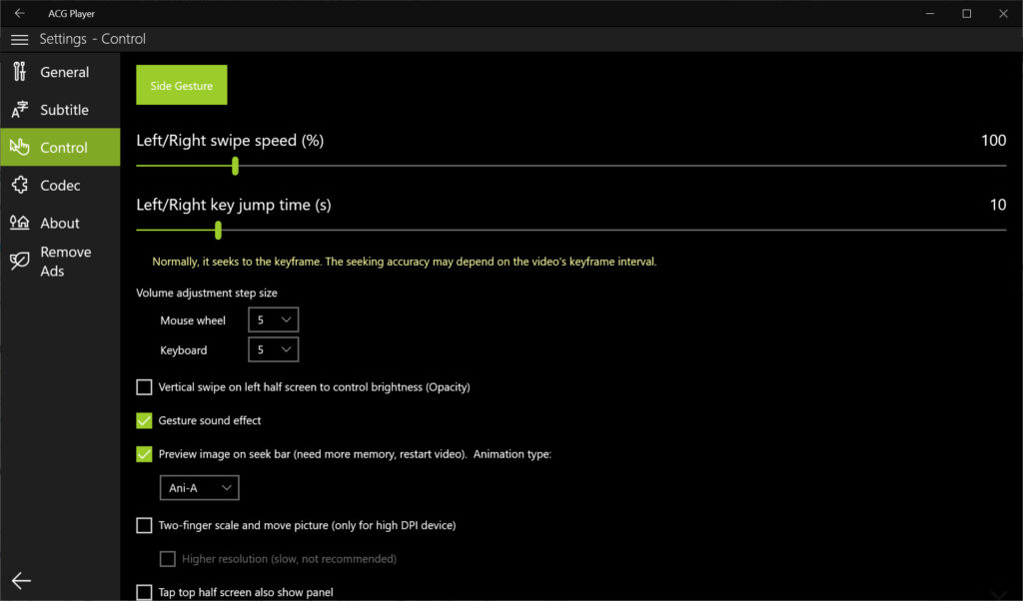This screenshot has height=601, width=1023.
Task: Enable Tap top half screen show panel
Action: click(144, 592)
